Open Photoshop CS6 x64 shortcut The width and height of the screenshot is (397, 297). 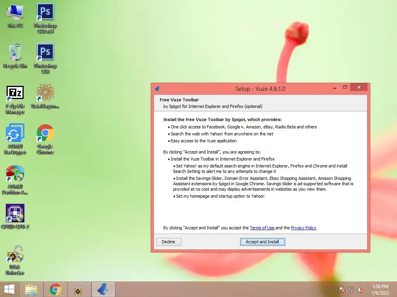tap(45, 18)
